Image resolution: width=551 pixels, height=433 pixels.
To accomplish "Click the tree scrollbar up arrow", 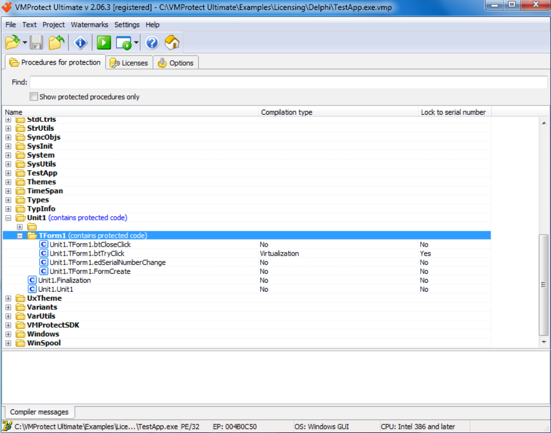I will [544, 123].
